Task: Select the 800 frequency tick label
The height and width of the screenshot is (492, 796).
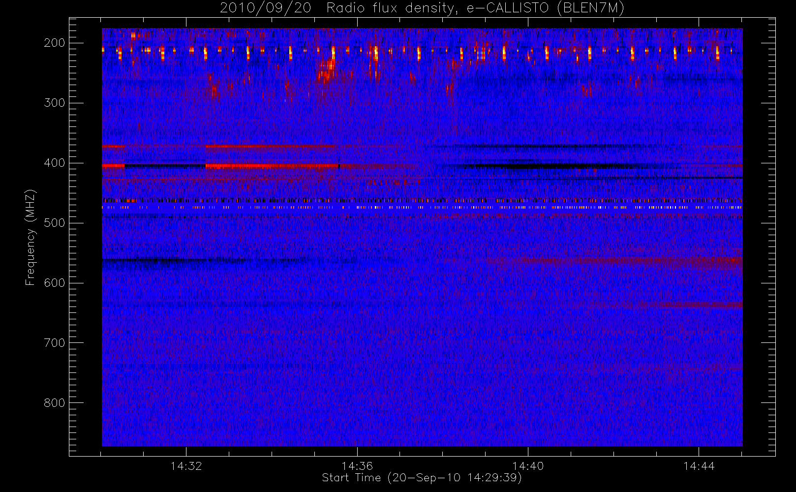Action: pos(55,403)
